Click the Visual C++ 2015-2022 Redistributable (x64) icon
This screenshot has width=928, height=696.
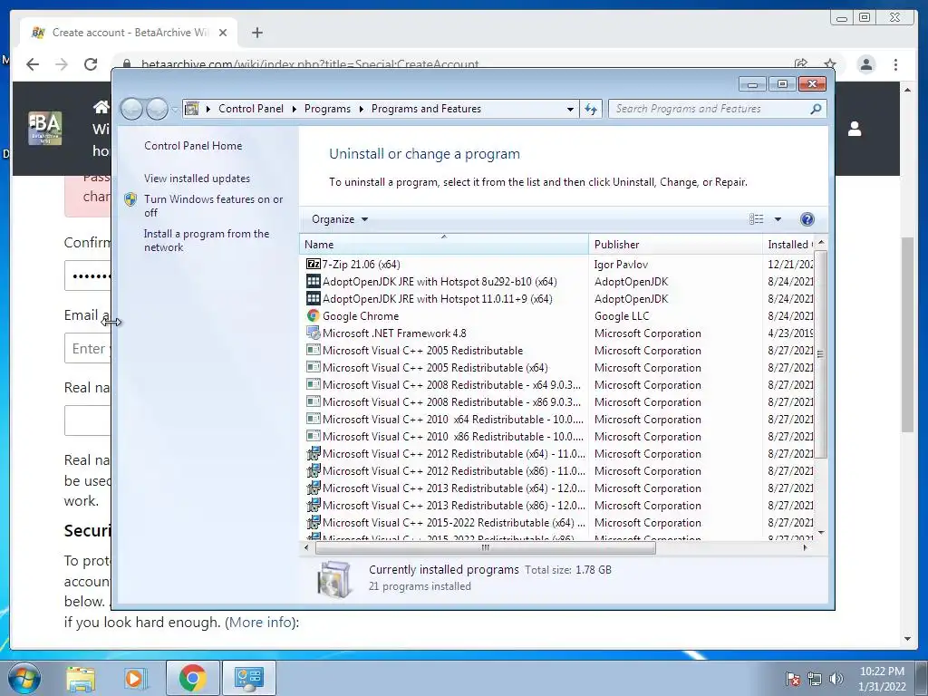tap(313, 522)
